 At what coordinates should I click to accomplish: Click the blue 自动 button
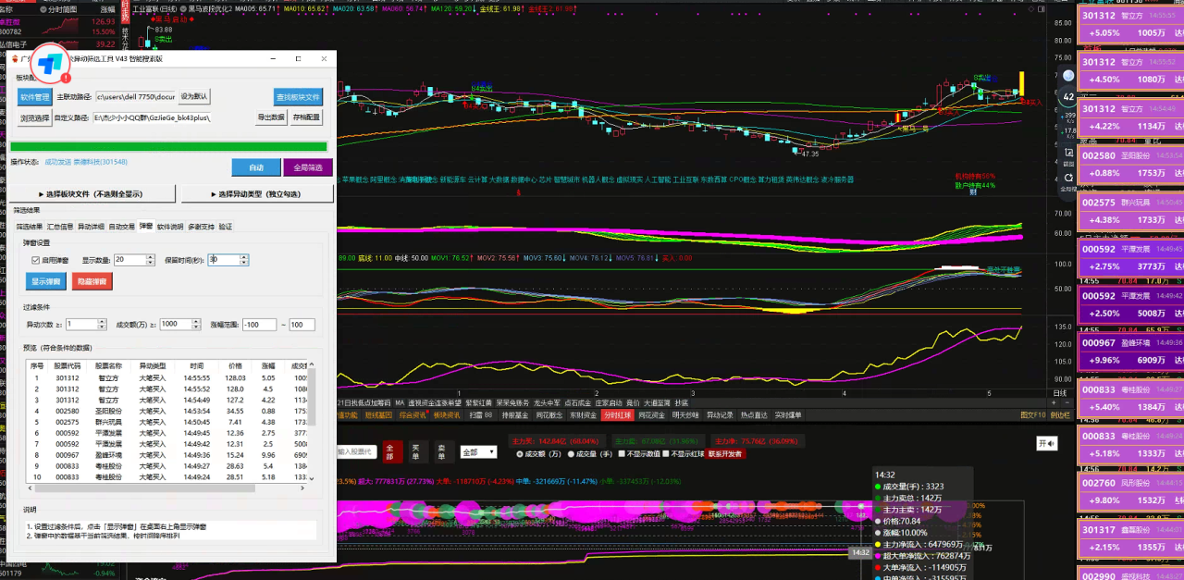(x=255, y=167)
